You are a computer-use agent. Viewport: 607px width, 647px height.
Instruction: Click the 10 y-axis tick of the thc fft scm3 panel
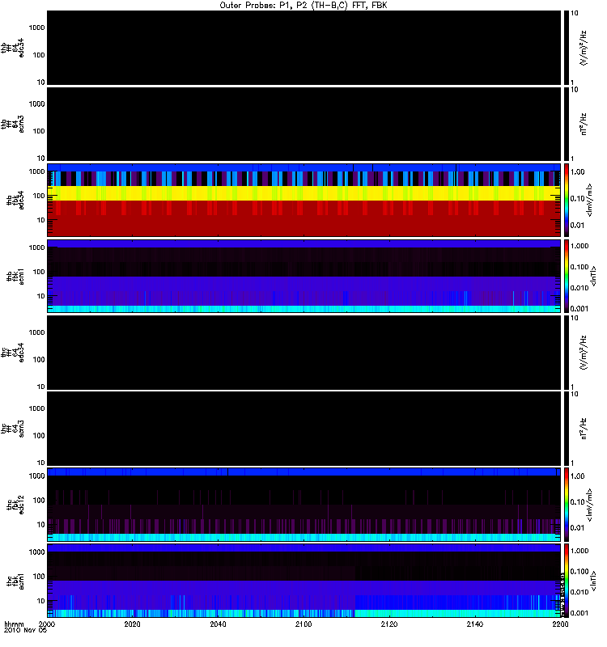pyautogui.click(x=41, y=463)
